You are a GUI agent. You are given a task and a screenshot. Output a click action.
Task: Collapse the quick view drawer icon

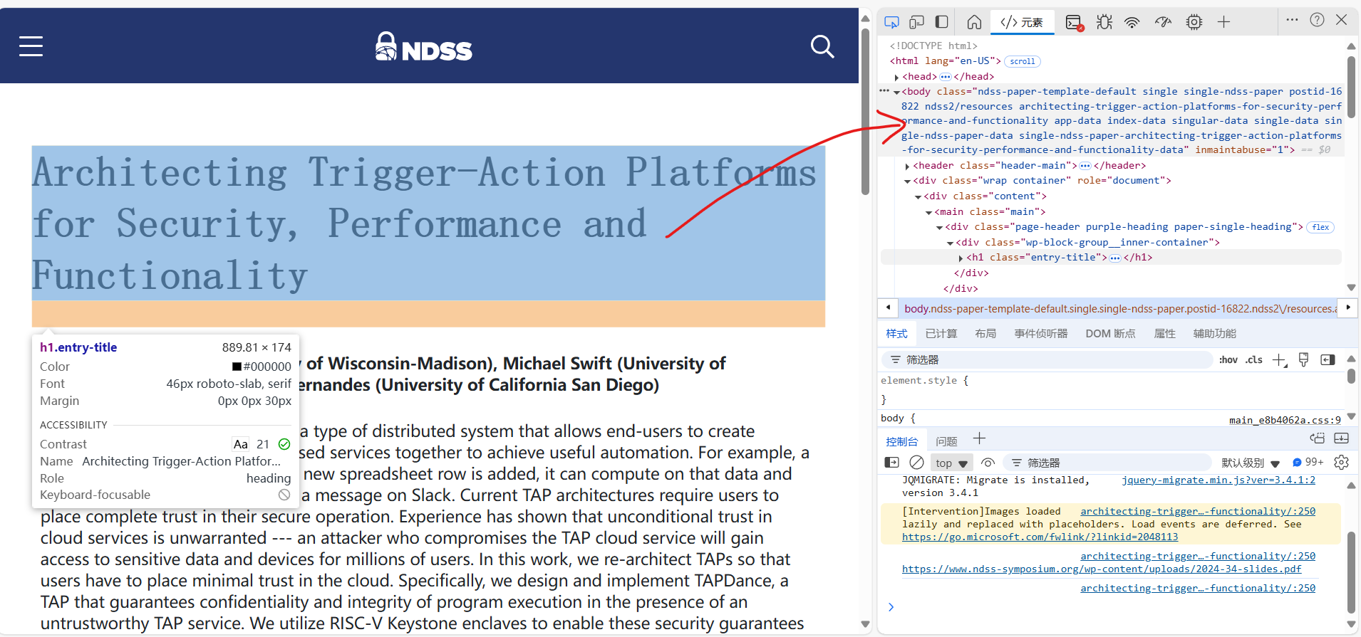[1342, 438]
